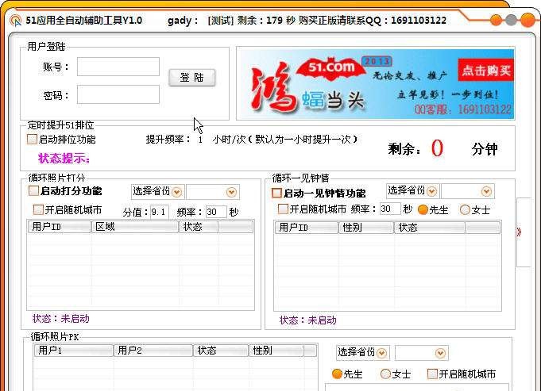Viewport: 541px width, 391px height.
Task: Click the 状态提示 purple label
Action: tap(64, 159)
